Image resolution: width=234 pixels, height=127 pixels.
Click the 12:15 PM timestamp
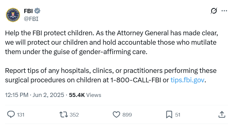(17, 95)
